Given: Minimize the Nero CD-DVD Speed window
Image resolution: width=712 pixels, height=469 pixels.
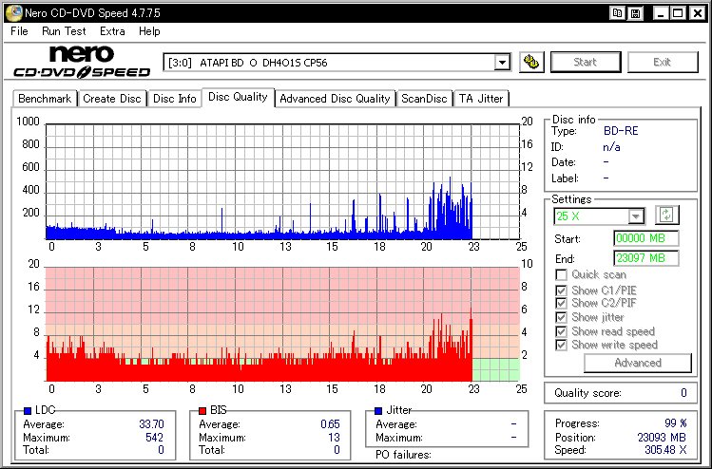Looking at the screenshot, I should point(661,13).
